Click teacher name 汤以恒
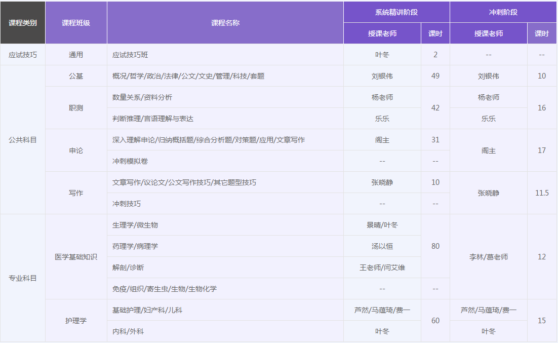The width and height of the screenshot is (558, 343). (x=382, y=246)
